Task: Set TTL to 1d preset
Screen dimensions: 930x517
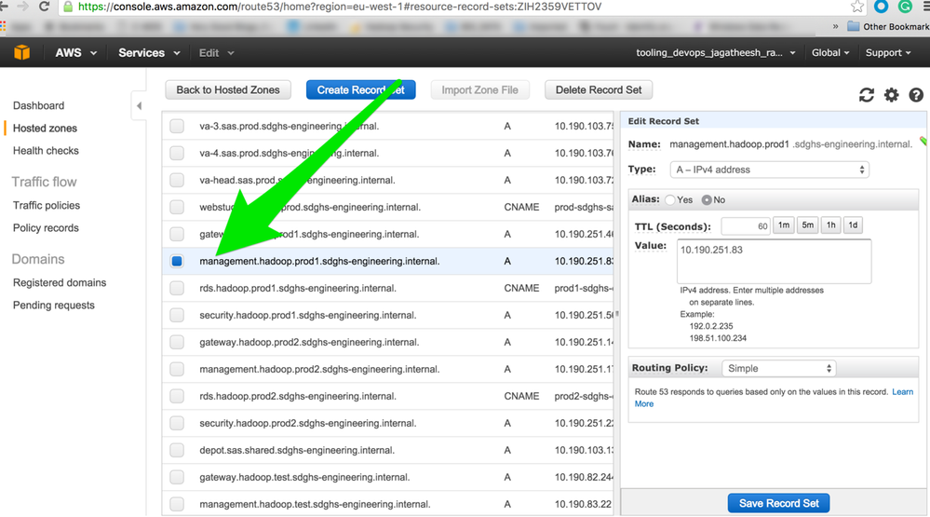Action: 853,225
